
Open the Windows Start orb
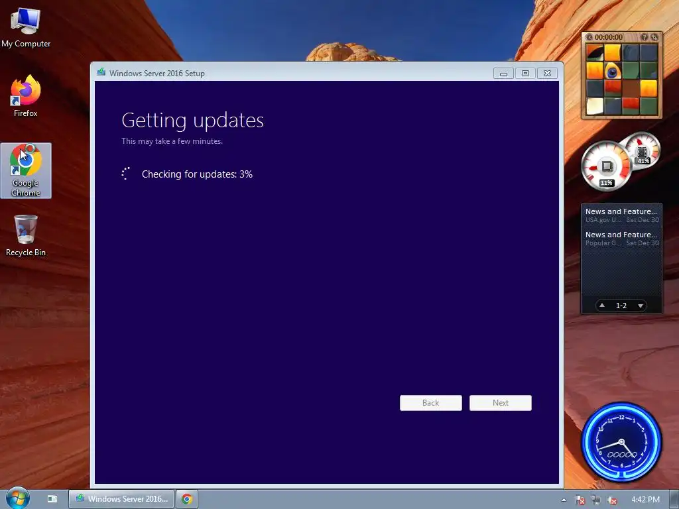(17, 498)
